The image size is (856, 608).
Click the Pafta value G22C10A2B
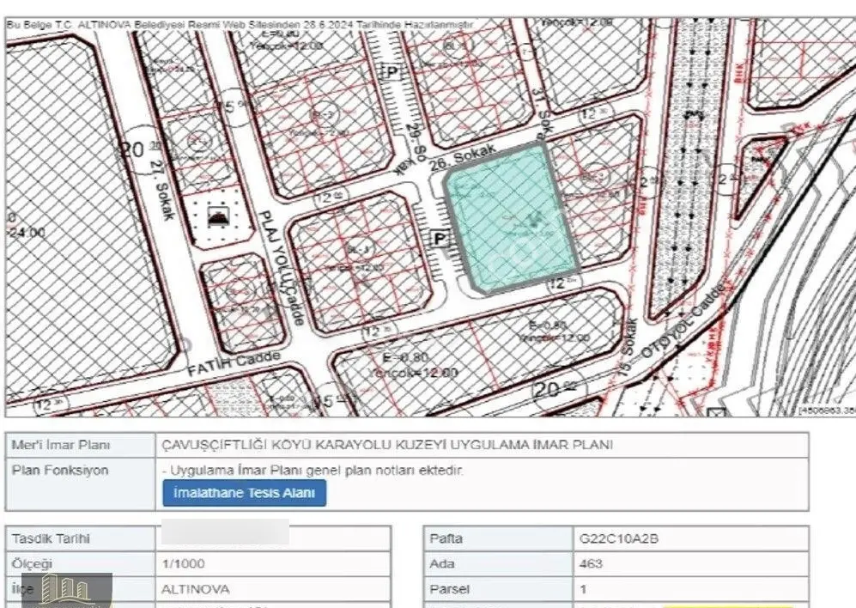click(619, 538)
